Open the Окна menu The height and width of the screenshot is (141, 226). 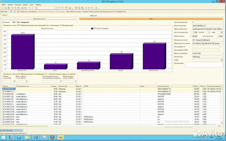[32, 5]
